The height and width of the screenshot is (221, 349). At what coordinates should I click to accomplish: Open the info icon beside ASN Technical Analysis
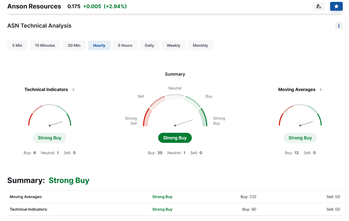pyautogui.click(x=339, y=26)
